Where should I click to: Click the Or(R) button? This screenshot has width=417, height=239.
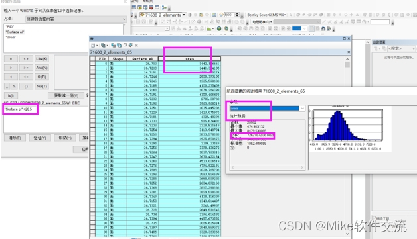point(42,77)
